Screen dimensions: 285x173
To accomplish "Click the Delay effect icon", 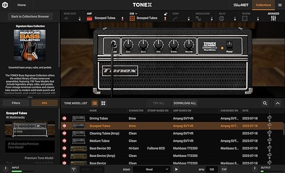I will [221, 18].
